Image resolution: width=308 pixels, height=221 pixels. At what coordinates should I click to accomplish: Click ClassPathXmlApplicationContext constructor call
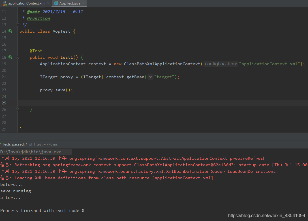pyautogui.click(x=162, y=64)
